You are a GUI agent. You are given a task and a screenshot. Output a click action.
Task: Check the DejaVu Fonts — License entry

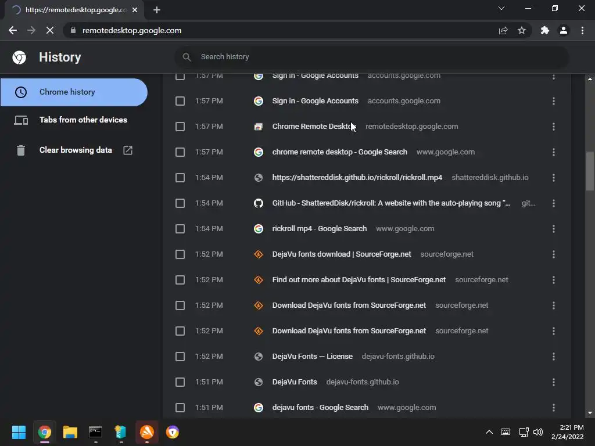tap(180, 357)
